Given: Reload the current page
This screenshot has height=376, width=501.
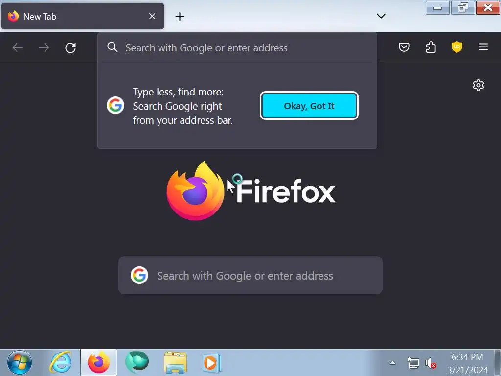Looking at the screenshot, I should (70, 48).
